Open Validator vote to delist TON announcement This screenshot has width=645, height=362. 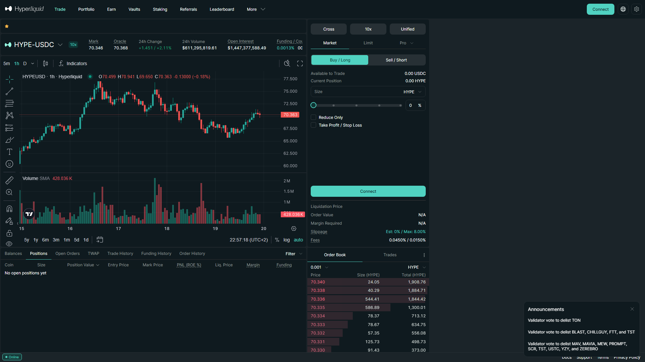554,320
